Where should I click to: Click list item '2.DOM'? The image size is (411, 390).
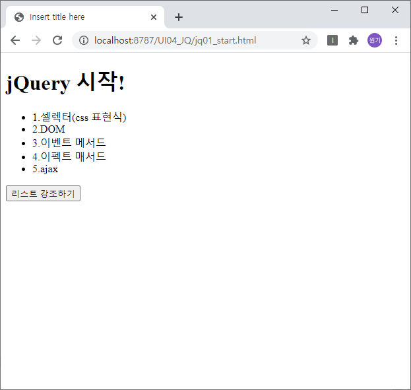[49, 129]
